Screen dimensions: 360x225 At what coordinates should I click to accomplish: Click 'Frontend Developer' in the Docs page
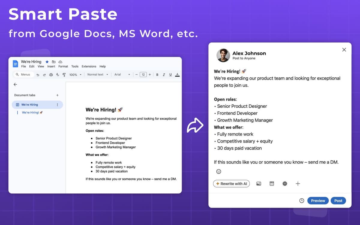[x=110, y=143]
